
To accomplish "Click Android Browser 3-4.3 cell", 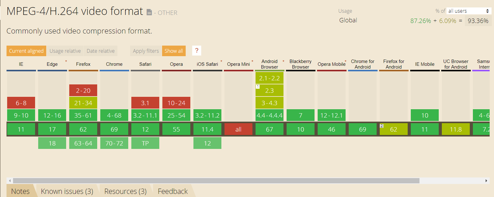I will (270, 103).
